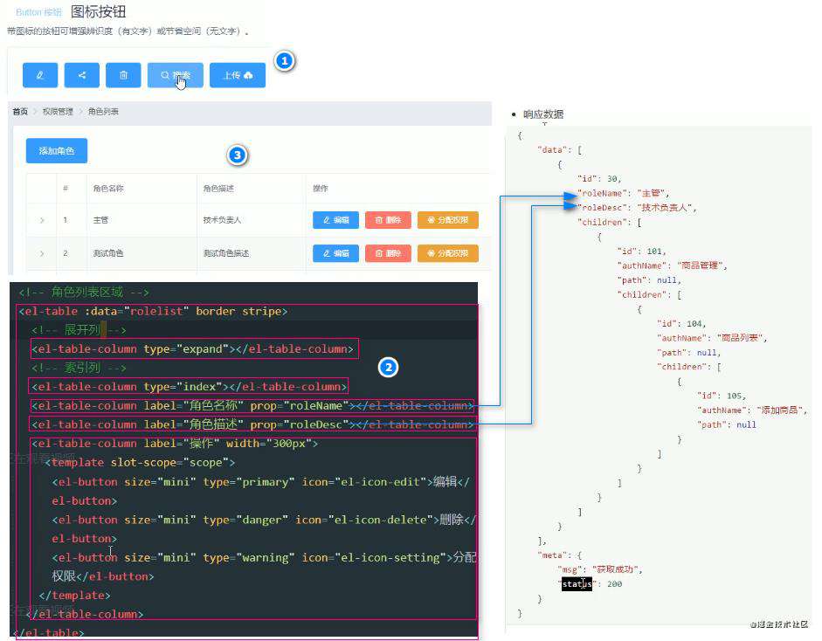
Task: Click 分配权限 for 主管 row
Action: click(x=448, y=220)
